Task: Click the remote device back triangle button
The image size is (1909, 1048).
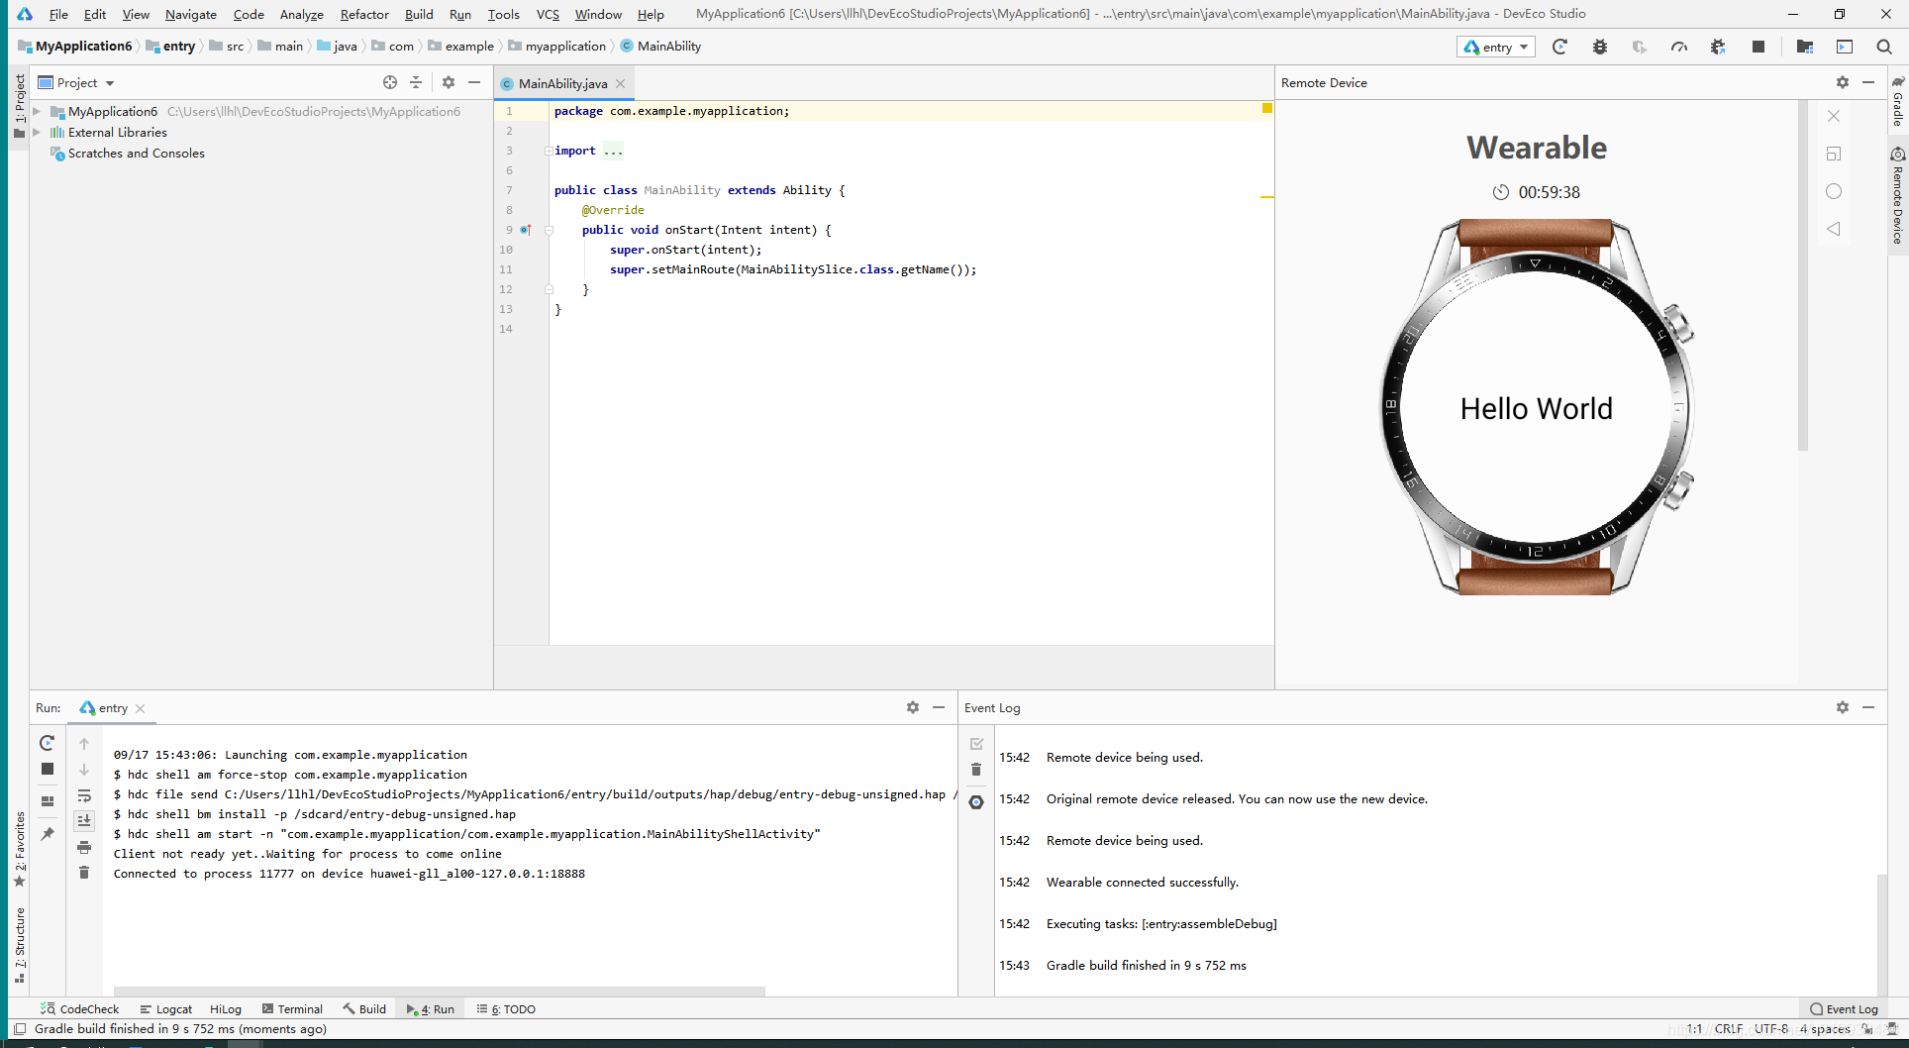Action: (1834, 229)
